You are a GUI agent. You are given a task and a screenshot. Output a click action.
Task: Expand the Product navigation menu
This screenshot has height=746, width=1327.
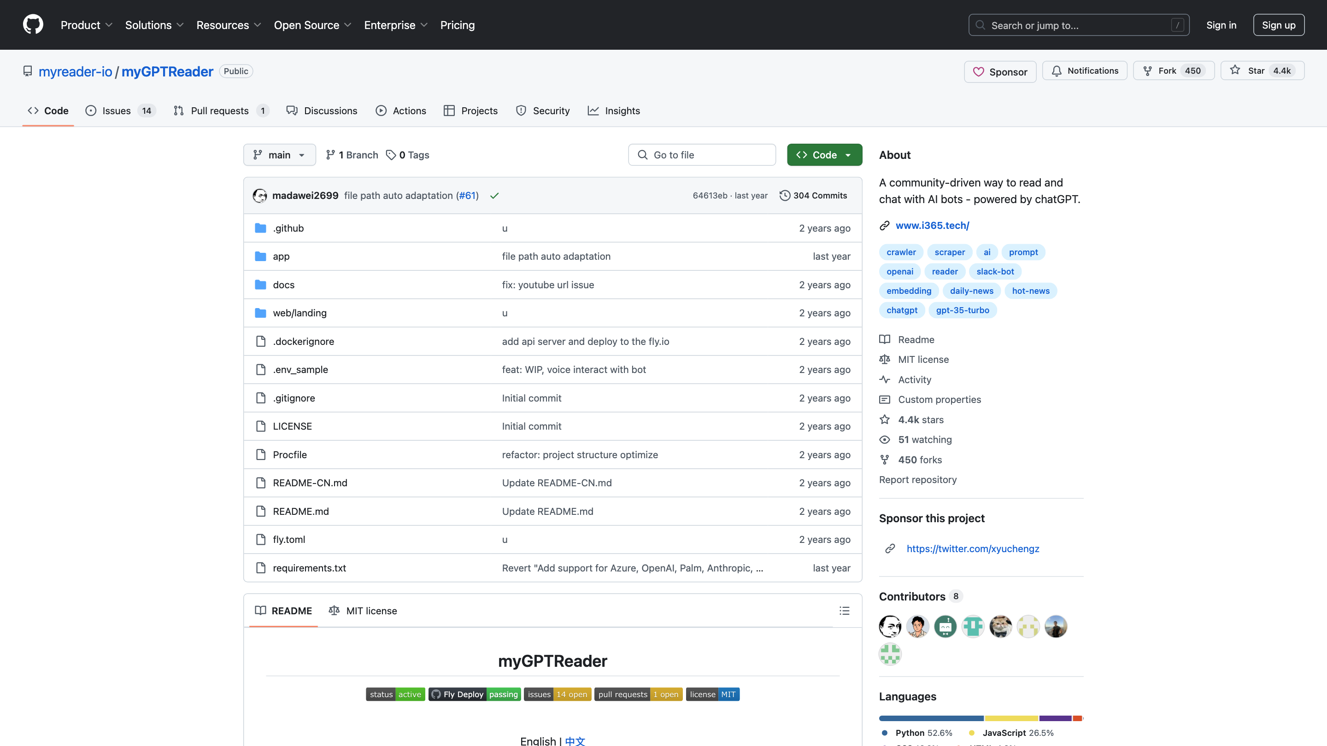[x=86, y=25]
